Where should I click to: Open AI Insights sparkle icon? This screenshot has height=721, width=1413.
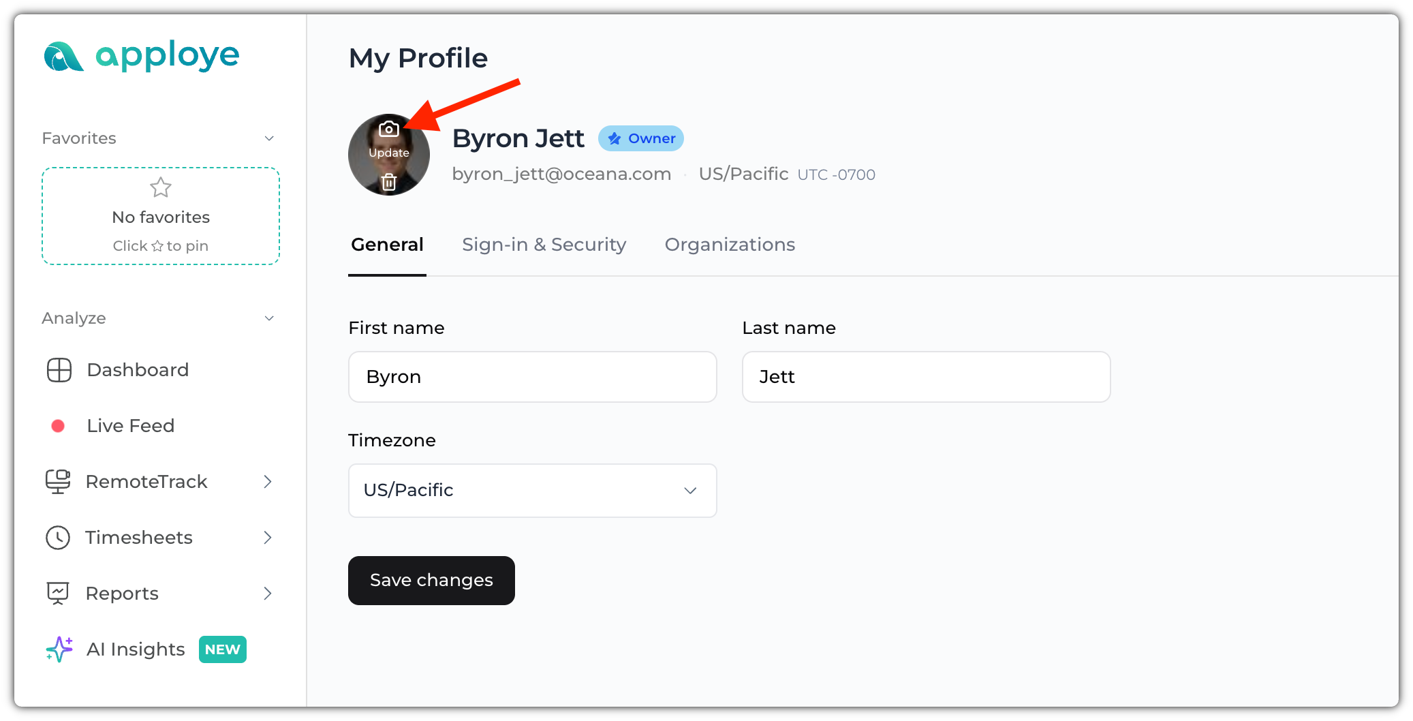pos(59,649)
